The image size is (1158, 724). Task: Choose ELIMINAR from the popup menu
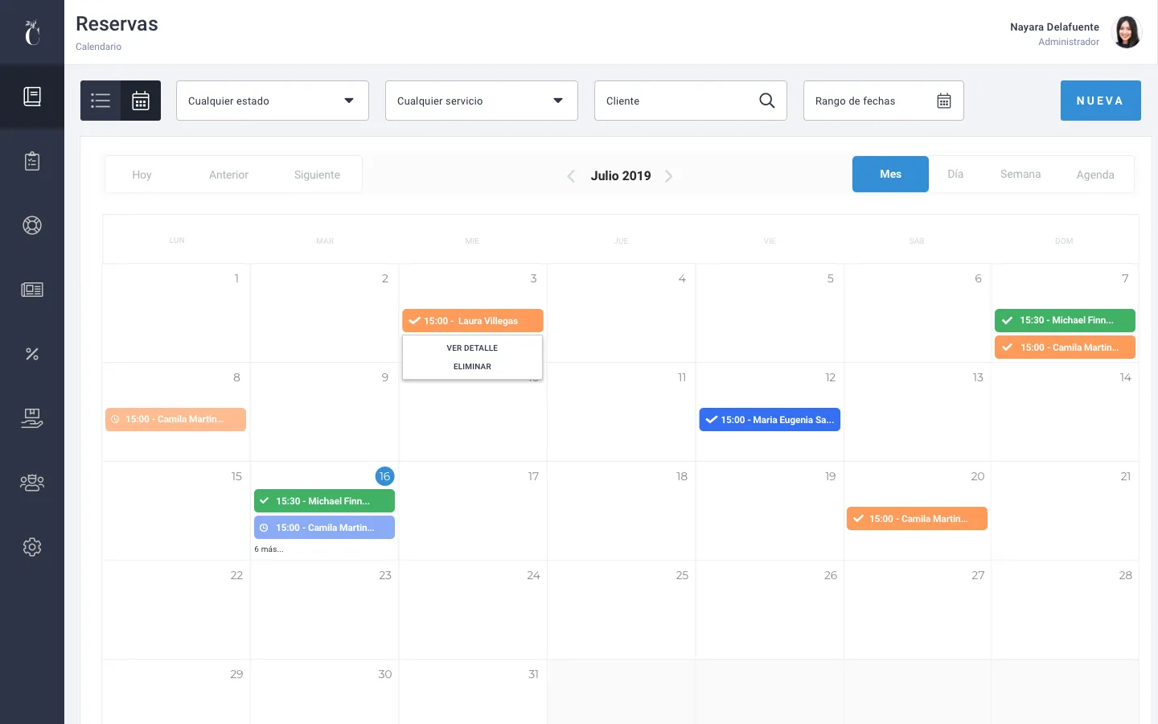coord(472,367)
